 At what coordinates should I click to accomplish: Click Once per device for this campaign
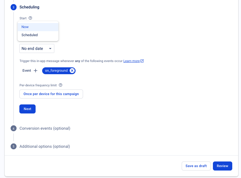coord(51,94)
